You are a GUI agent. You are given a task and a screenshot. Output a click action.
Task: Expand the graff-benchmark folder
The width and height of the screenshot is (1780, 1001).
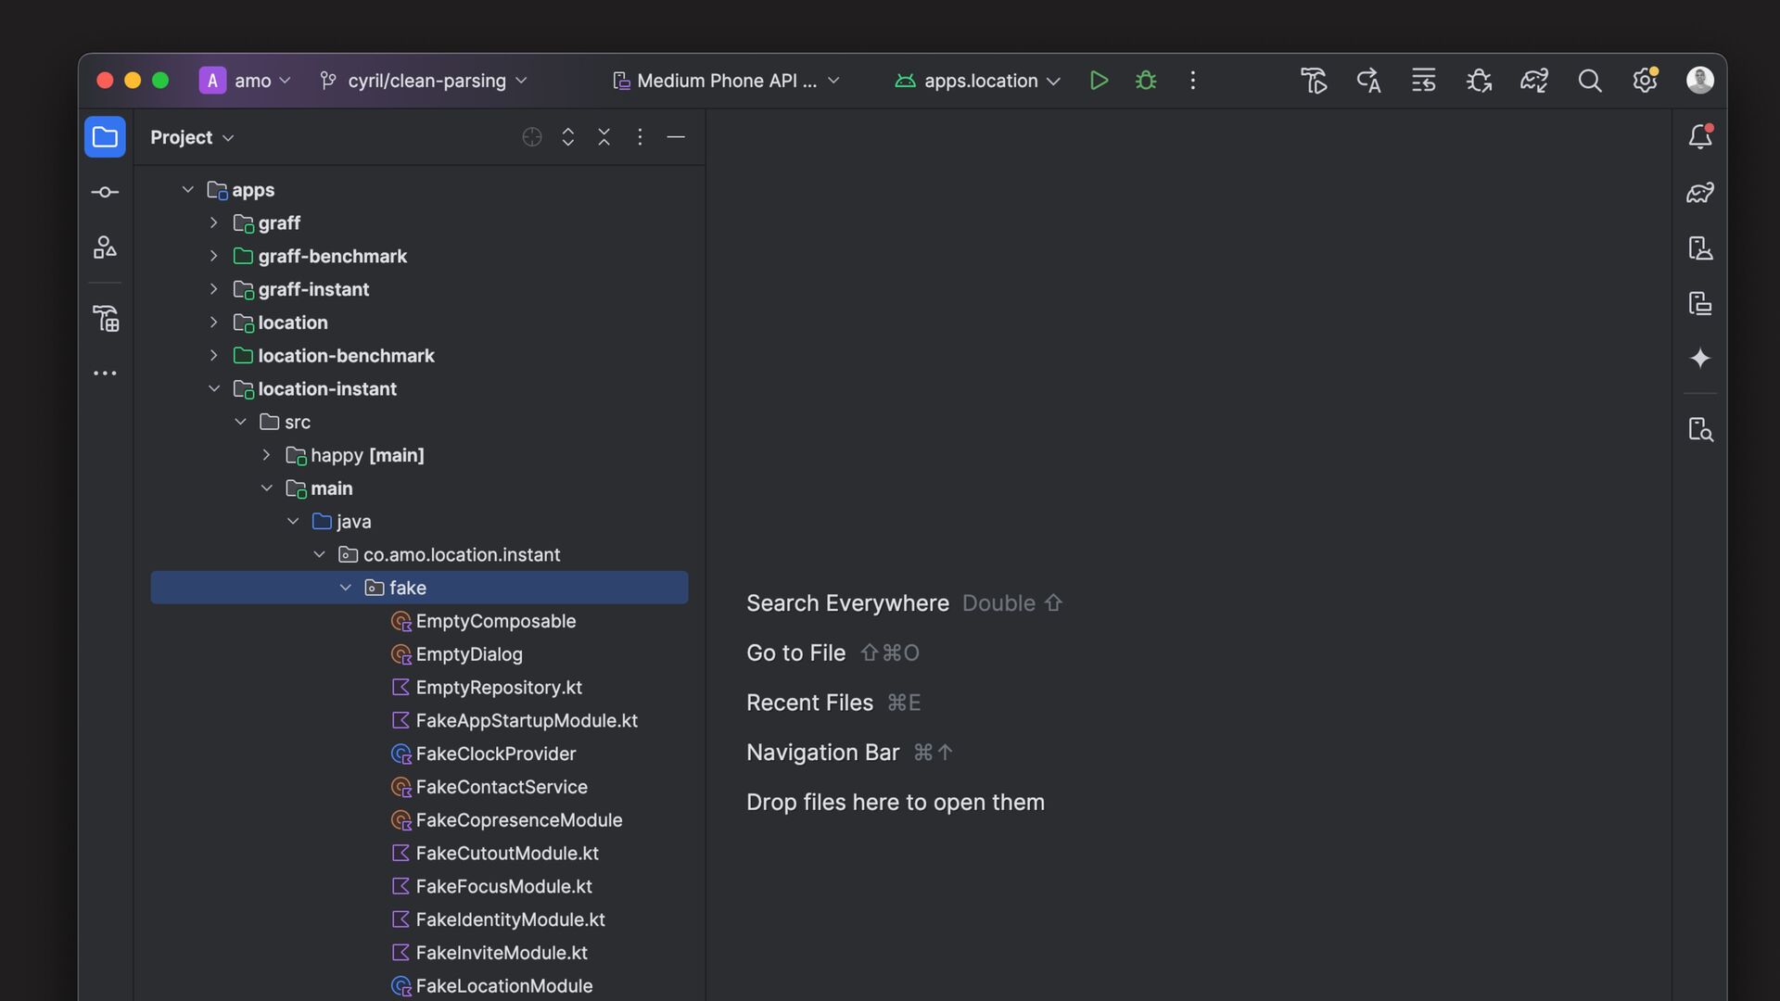[213, 256]
